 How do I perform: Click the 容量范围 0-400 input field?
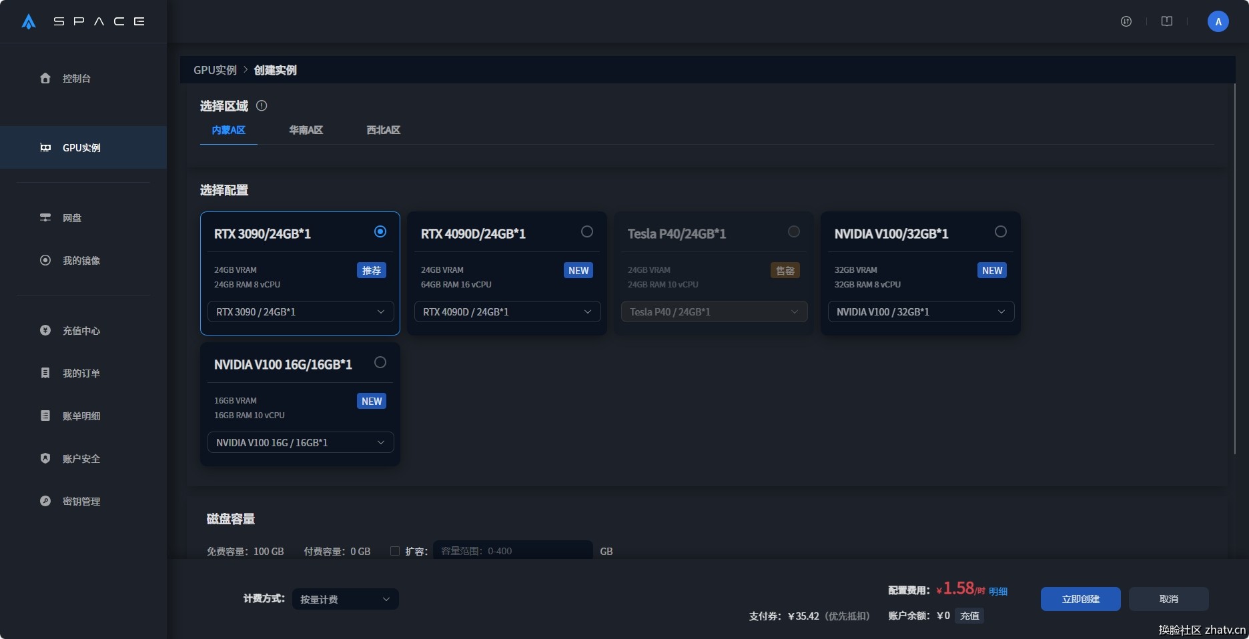pyautogui.click(x=513, y=550)
